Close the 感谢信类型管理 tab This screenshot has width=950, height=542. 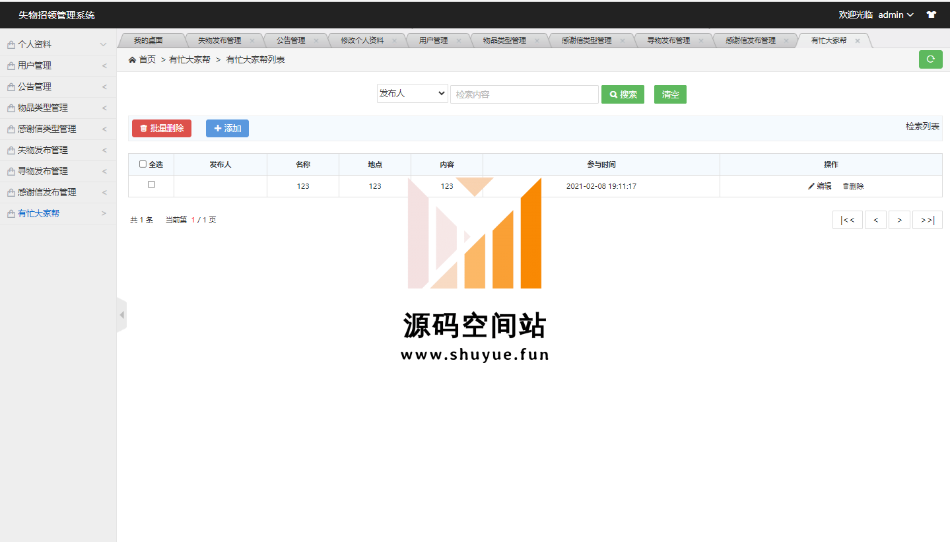pos(623,40)
